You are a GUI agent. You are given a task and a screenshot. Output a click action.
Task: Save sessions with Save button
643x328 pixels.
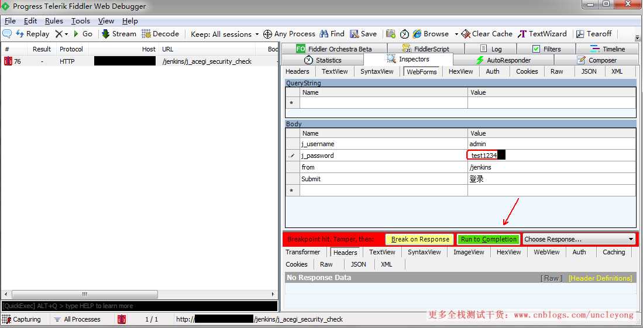tap(363, 34)
